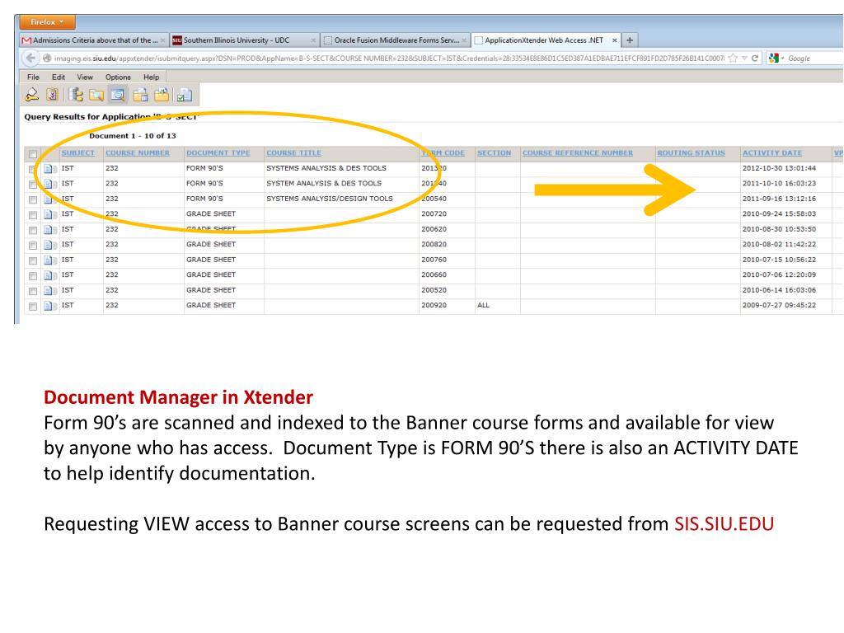The width and height of the screenshot is (844, 633).
Task: Open document icon for term 200660 row
Action: 50,275
